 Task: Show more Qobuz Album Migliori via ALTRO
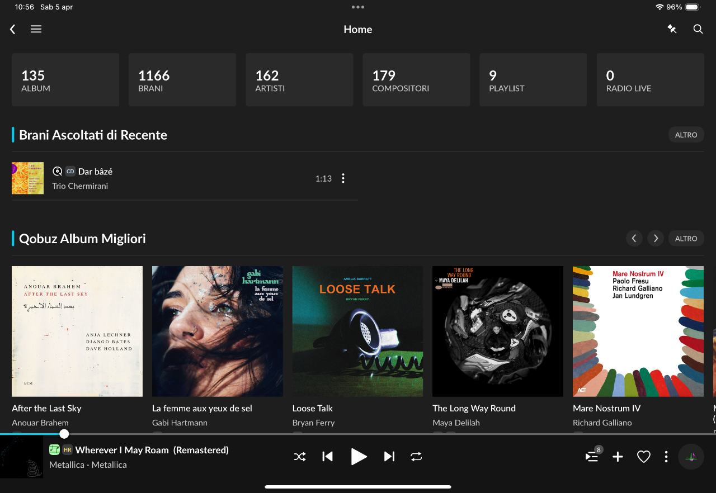[x=686, y=239]
